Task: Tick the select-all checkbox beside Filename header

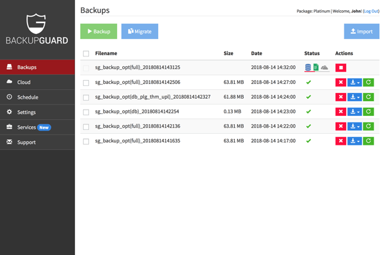Action: [x=86, y=53]
